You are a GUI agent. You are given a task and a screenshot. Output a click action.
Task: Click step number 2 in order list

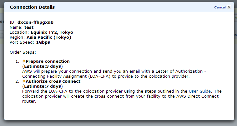(x=17, y=81)
